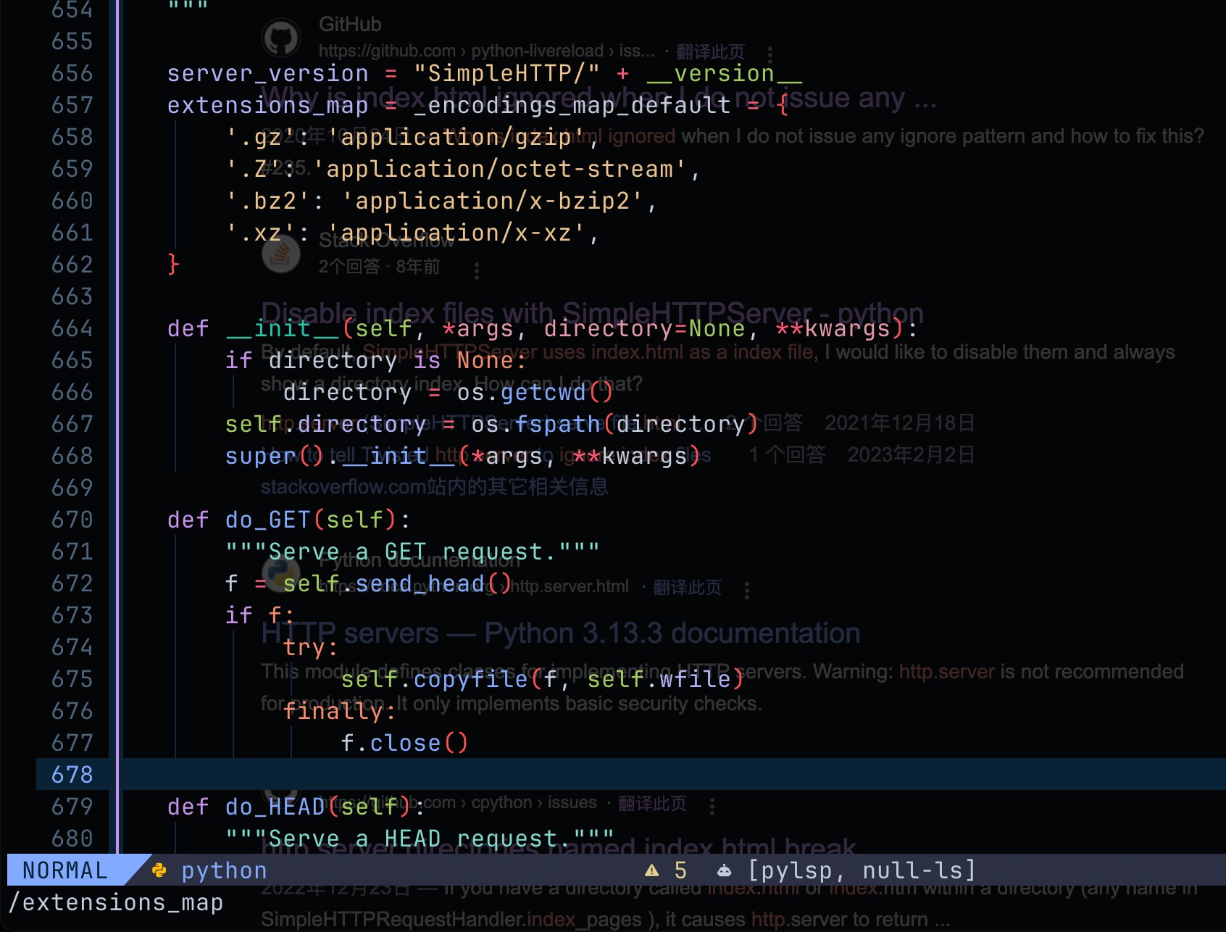Click "__init__" in the def on line 664
The image size is (1226, 932).
tap(282, 328)
